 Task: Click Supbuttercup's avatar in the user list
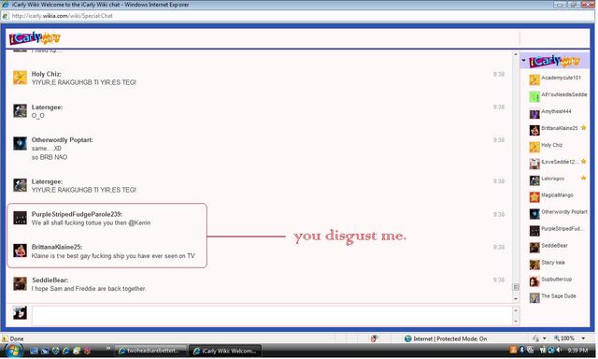coord(534,281)
